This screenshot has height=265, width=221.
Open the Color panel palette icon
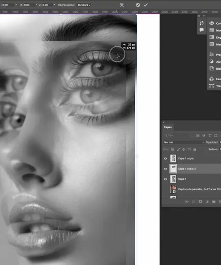(212, 23)
